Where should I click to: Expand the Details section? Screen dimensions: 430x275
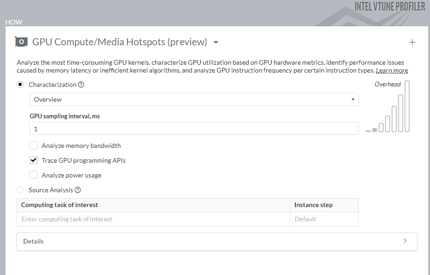tap(217, 241)
